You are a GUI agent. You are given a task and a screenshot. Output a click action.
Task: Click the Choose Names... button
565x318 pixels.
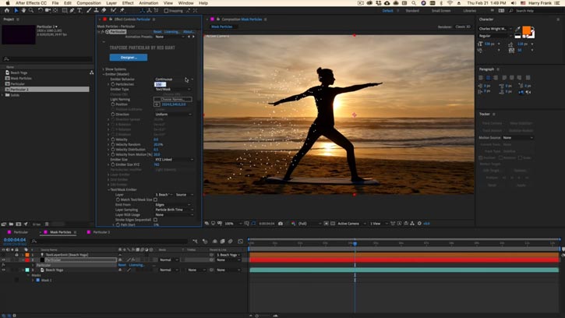(172, 99)
